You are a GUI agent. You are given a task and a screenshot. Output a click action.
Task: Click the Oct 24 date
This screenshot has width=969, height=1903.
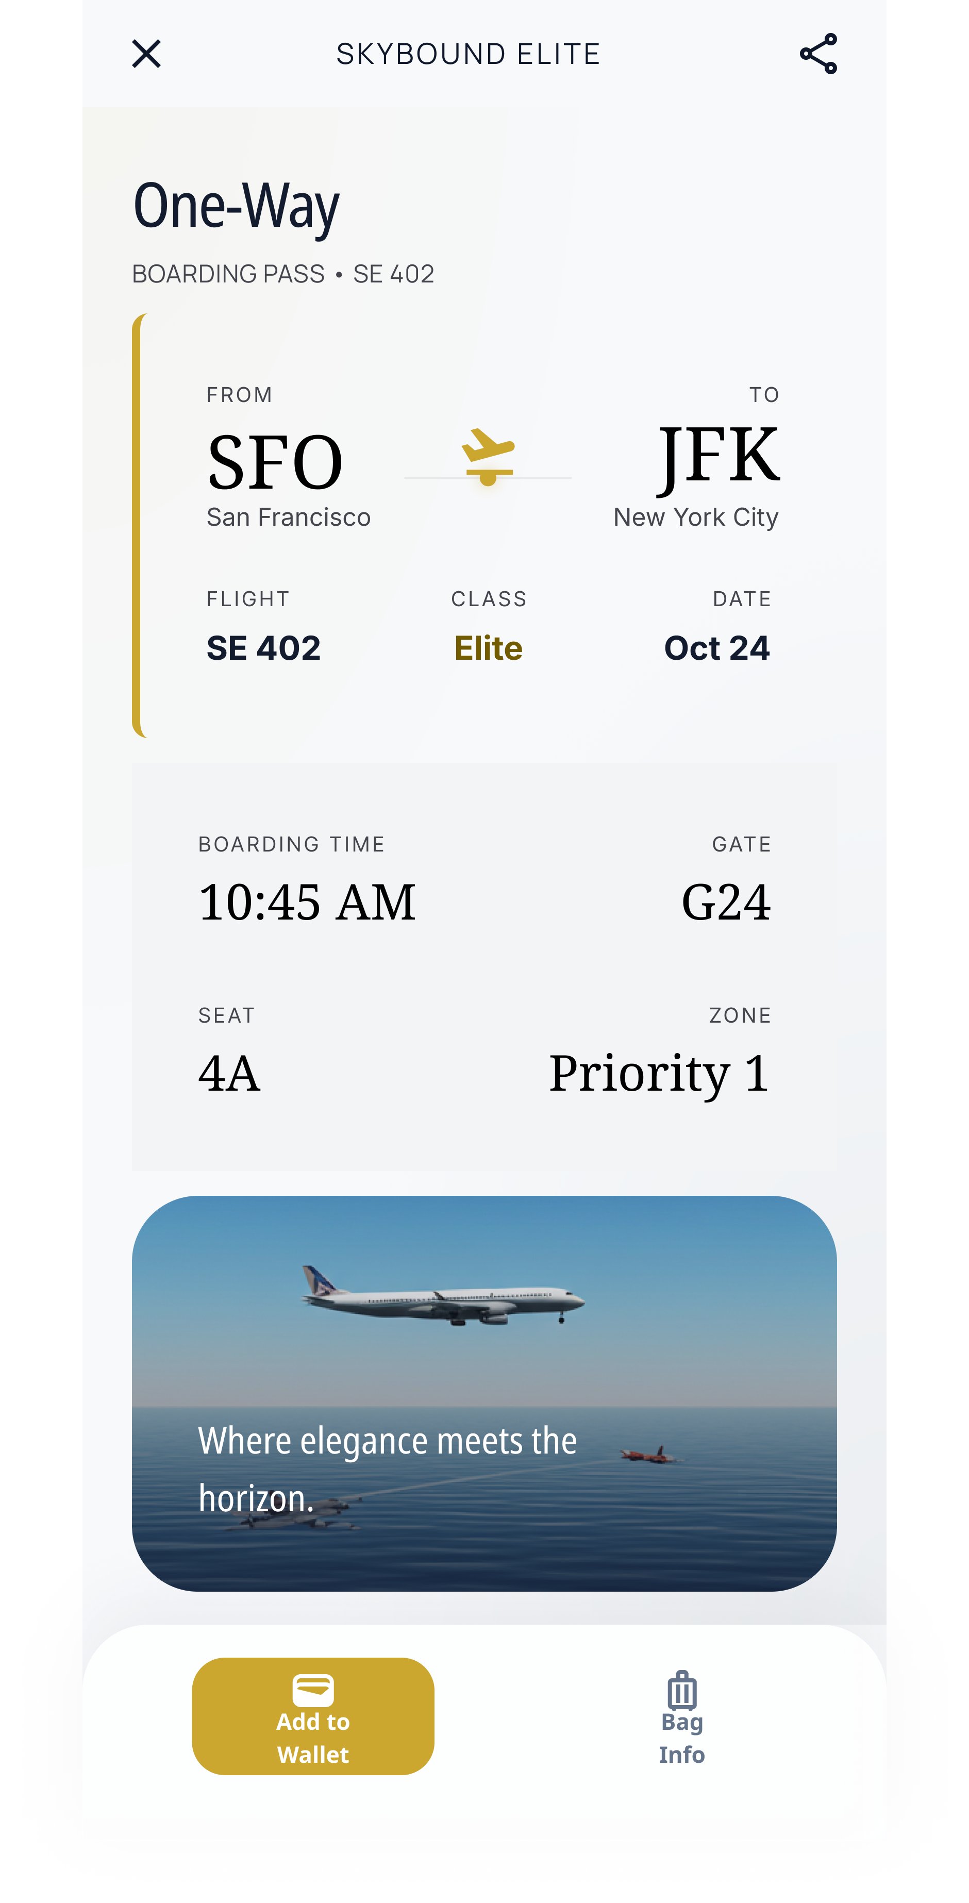(x=716, y=648)
